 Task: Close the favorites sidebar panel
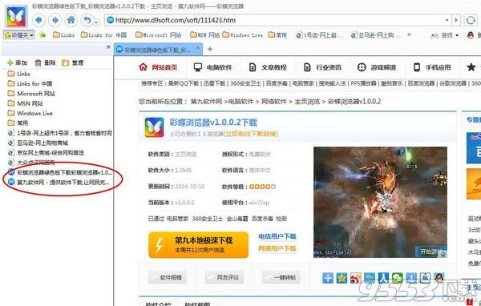click(108, 47)
